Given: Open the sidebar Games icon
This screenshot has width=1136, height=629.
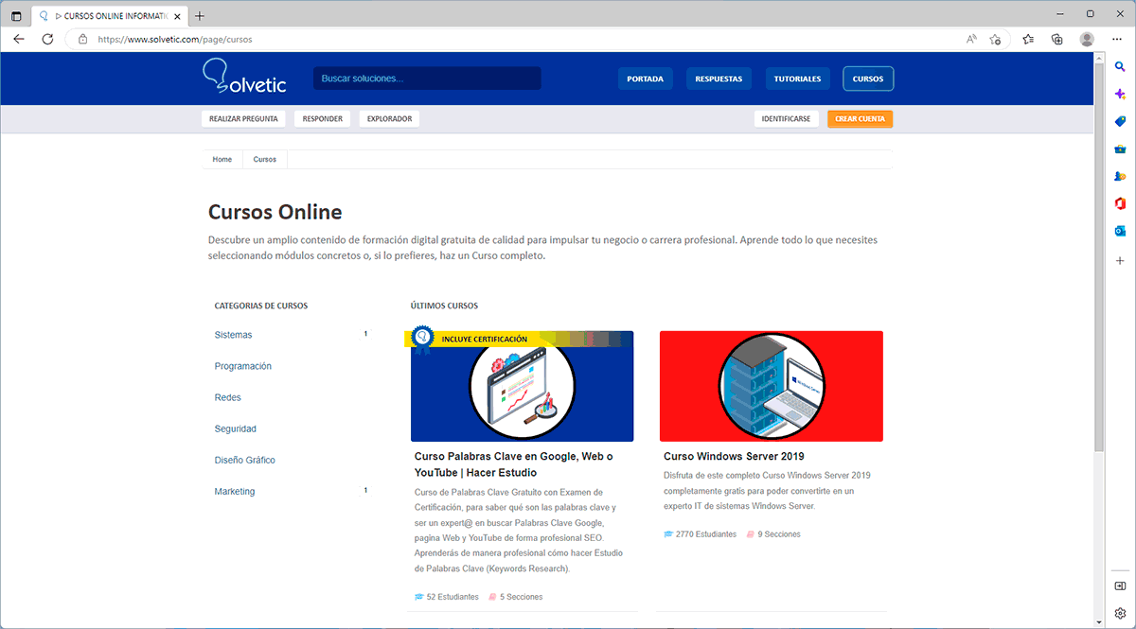Looking at the screenshot, I should click(x=1120, y=176).
